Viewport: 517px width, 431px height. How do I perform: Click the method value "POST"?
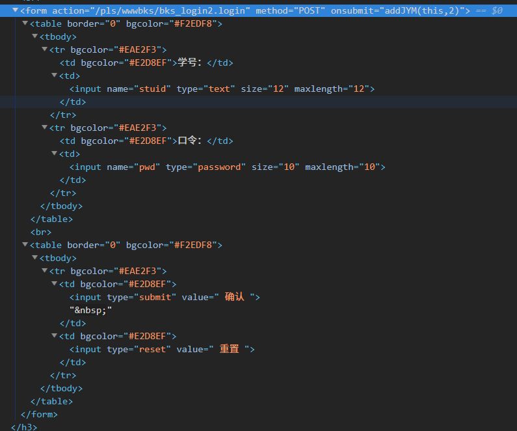tap(309, 10)
